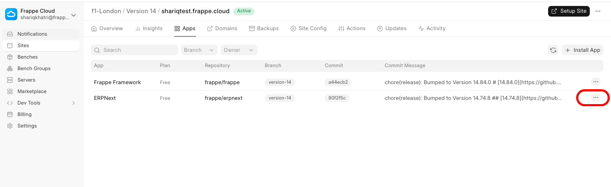The image size is (611, 187).
Task: Go to Benches in sidebar
Action: tap(28, 57)
